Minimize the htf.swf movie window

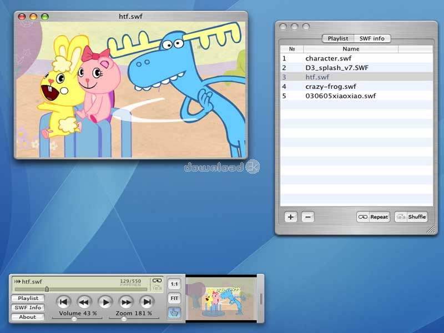(33, 17)
